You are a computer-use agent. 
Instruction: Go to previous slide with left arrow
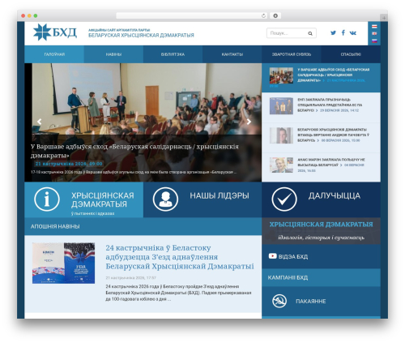pyautogui.click(x=40, y=122)
